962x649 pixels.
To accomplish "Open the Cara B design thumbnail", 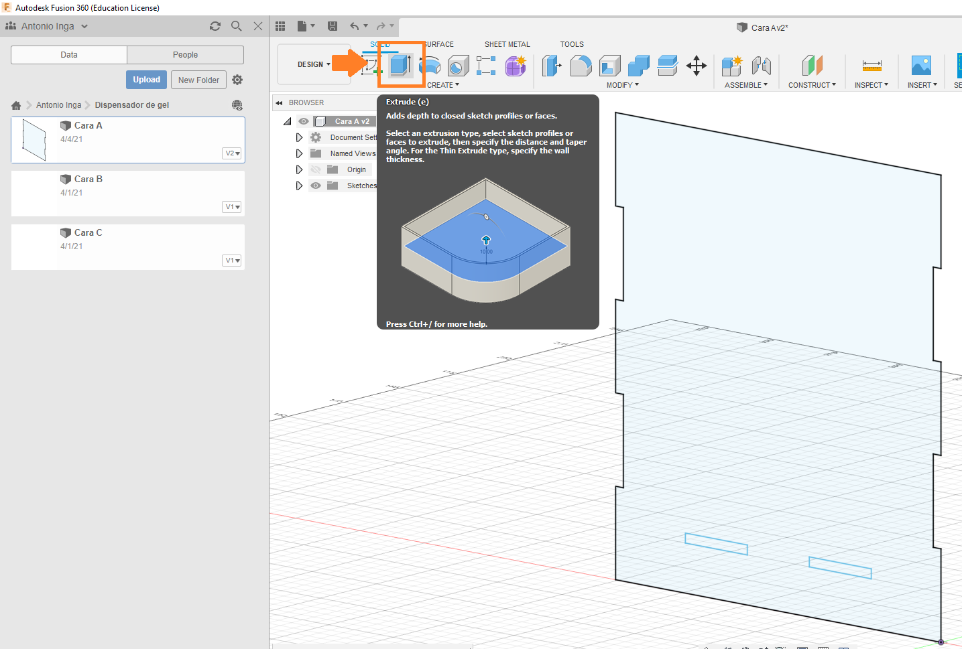I will coord(35,193).
